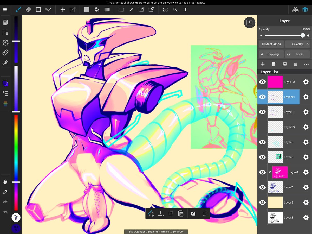Screen dimensions: 312x234
Task: Toggle Protect Alpha
Action: pyautogui.click(x=271, y=44)
